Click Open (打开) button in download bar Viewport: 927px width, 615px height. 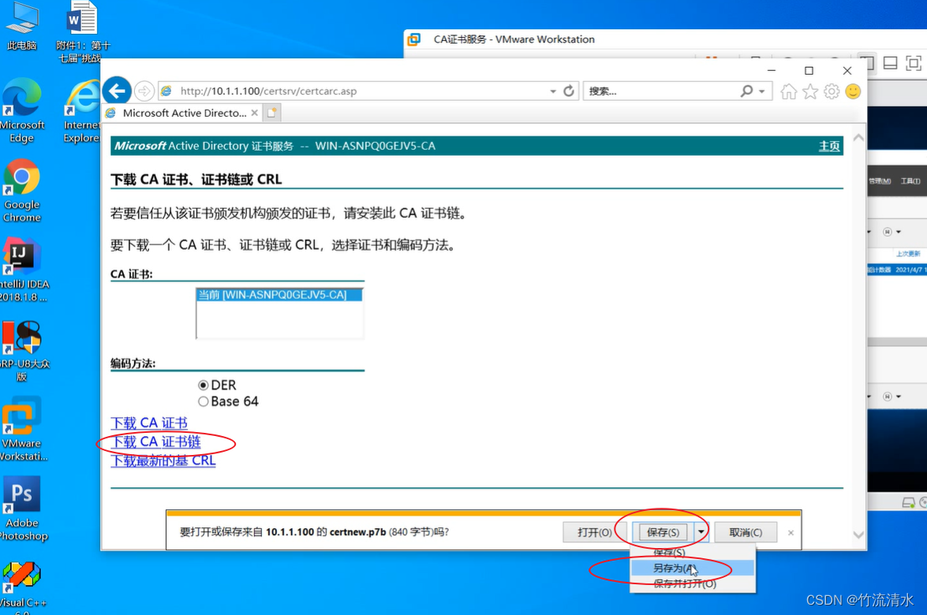pyautogui.click(x=595, y=532)
